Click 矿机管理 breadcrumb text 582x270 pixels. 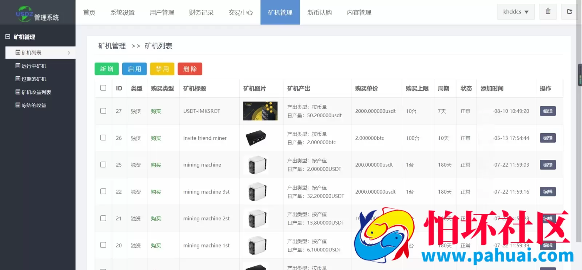coord(112,46)
